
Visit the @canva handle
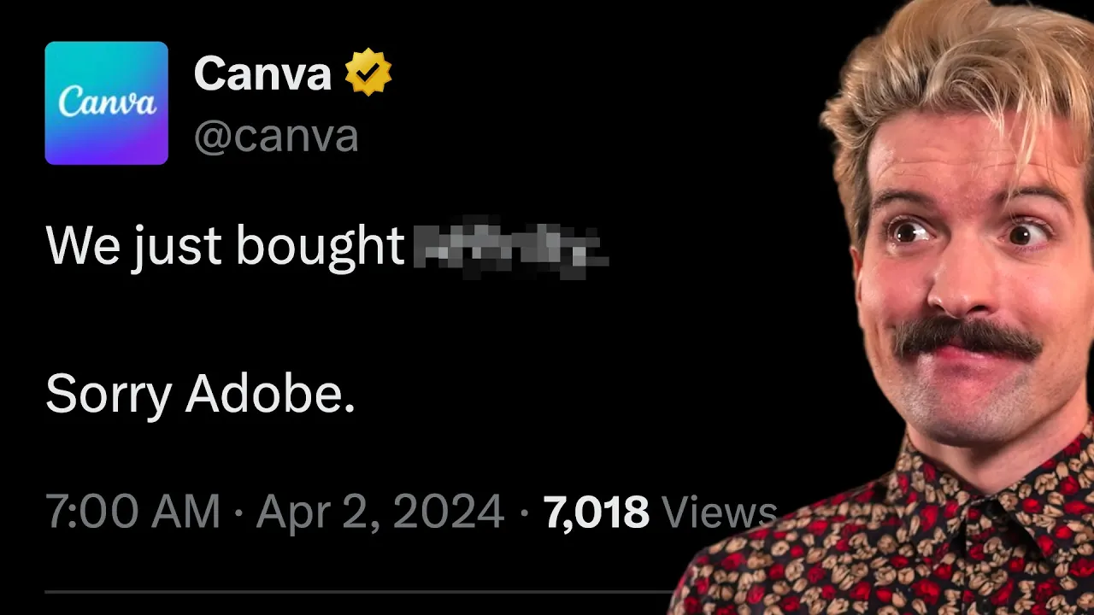point(276,137)
